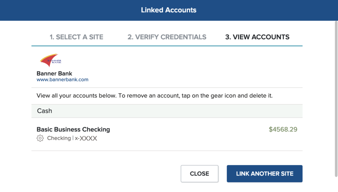Click the Close button
This screenshot has width=338, height=192.
(199, 174)
